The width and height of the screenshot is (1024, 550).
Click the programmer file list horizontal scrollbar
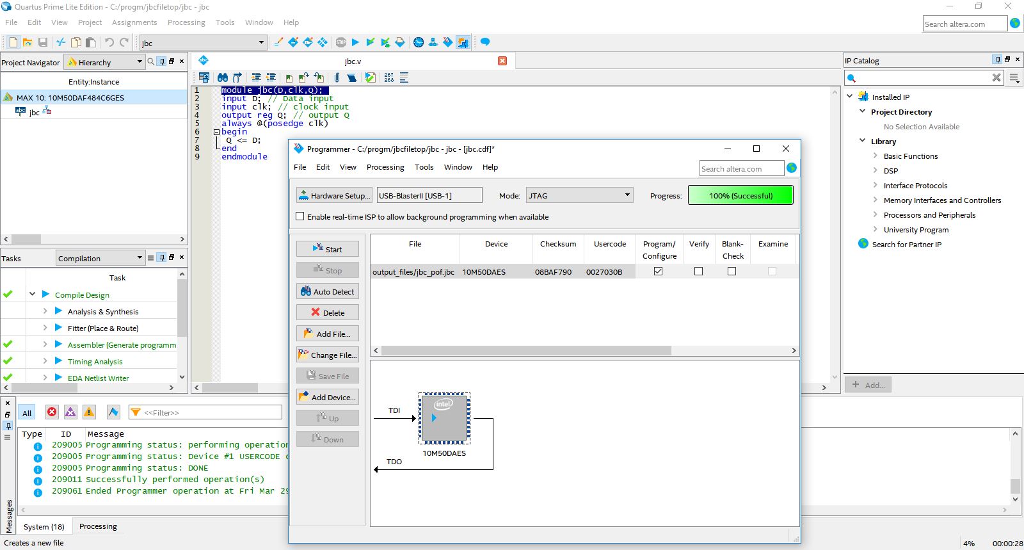coord(526,351)
